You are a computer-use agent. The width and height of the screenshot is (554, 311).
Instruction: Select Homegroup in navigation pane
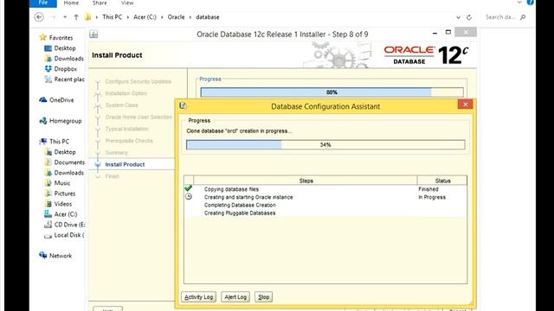point(66,121)
